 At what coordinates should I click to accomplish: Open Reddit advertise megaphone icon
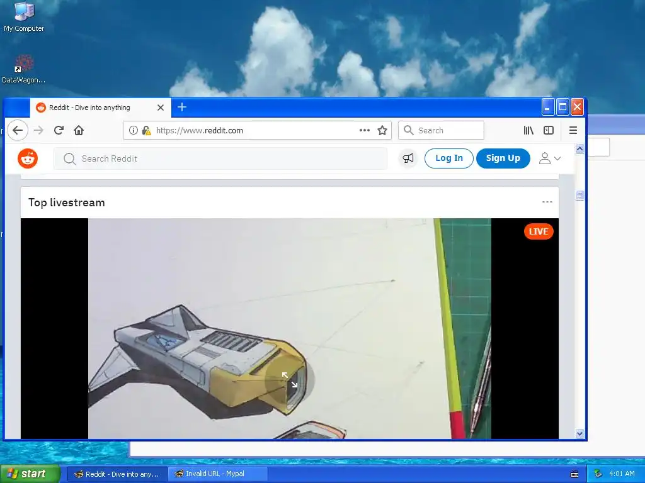(408, 158)
